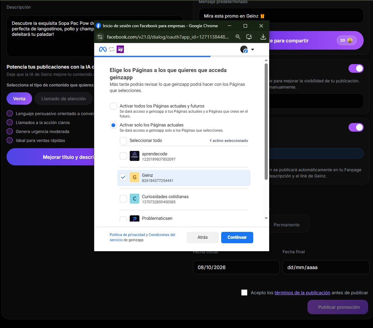Click the Continuar button
The height and width of the screenshot is (328, 373).
pyautogui.click(x=237, y=237)
